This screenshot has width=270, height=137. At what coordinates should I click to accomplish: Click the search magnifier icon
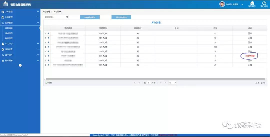67,17
